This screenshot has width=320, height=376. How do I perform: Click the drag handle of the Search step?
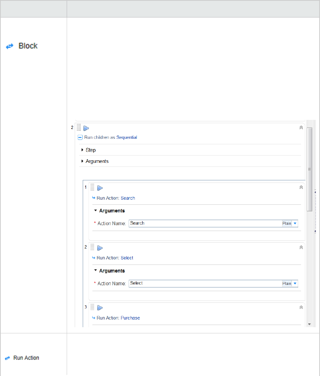(x=93, y=188)
